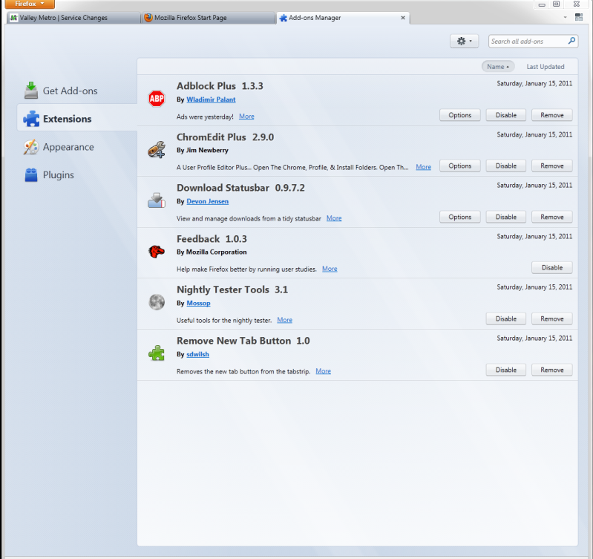Disable Nightly Tester Tools
593x559 pixels.
505,318
